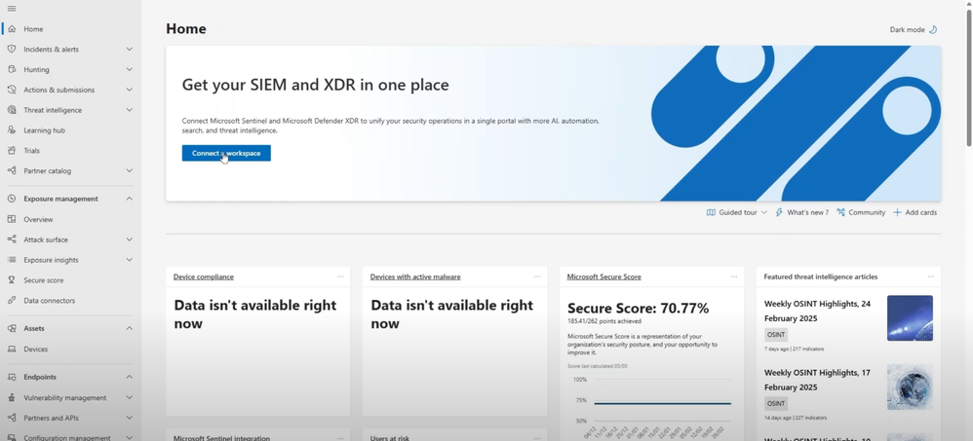Expand Incidents & alerts chevron
Screen dimensions: 973x441
(129, 49)
